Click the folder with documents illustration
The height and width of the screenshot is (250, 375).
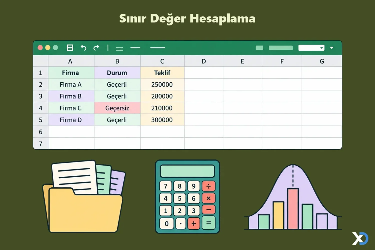coord(84,197)
